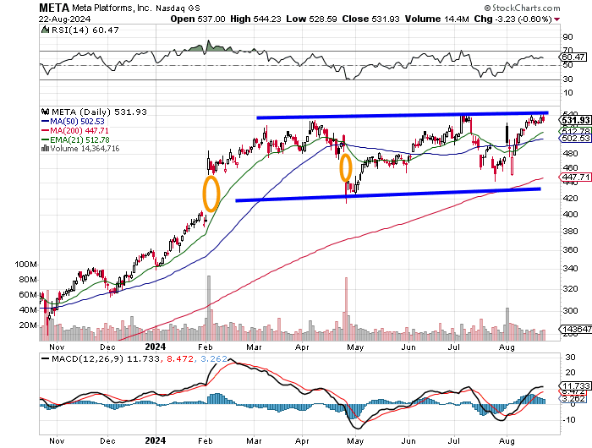Click the META candlestick legend icon
Screen dimensions: 592x448
point(46,112)
